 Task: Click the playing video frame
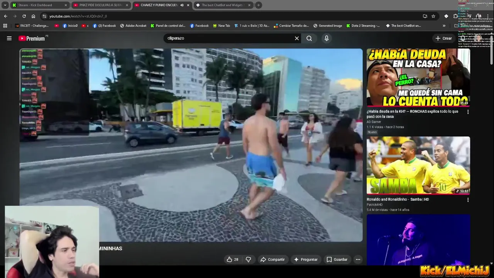click(191, 145)
